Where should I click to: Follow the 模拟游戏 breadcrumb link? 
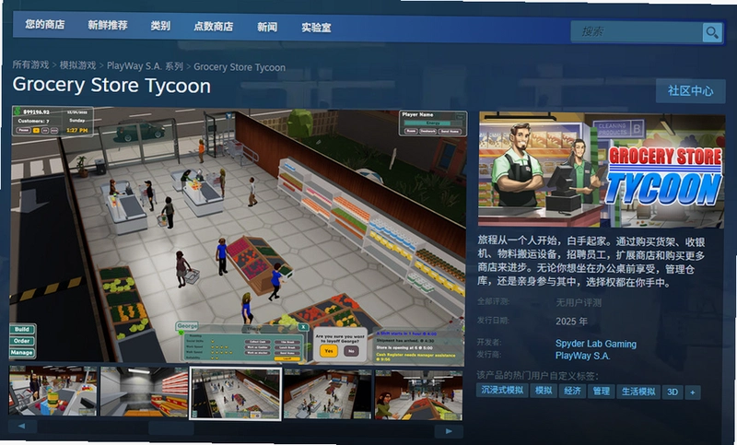pyautogui.click(x=77, y=65)
